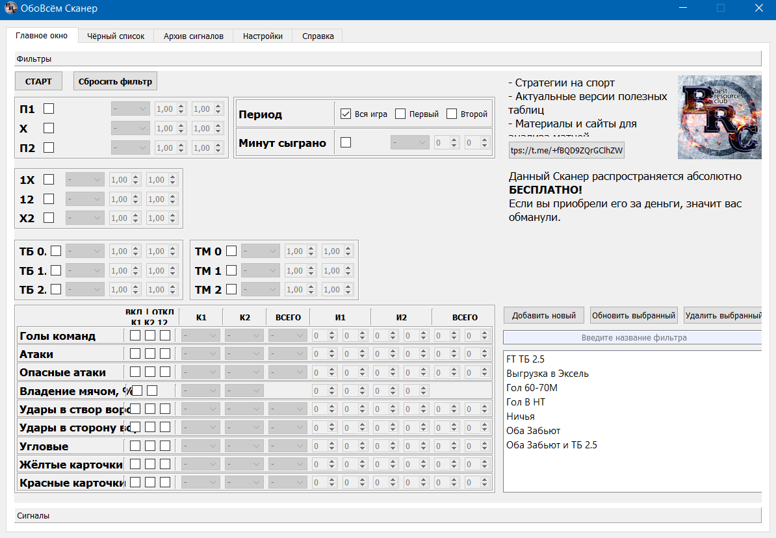Click the ОбоВсём Сканер app icon in title bar
776x538 pixels.
pos(10,9)
